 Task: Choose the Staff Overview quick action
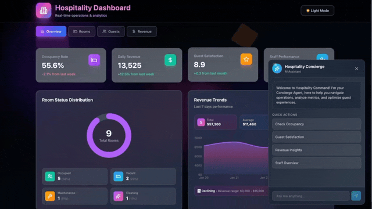click(x=316, y=163)
